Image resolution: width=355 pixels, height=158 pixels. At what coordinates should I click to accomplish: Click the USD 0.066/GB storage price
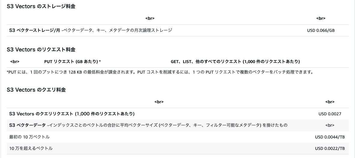[x=320, y=30]
